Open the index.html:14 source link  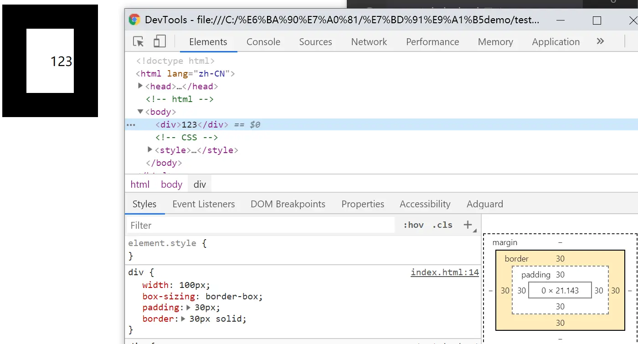tap(445, 272)
